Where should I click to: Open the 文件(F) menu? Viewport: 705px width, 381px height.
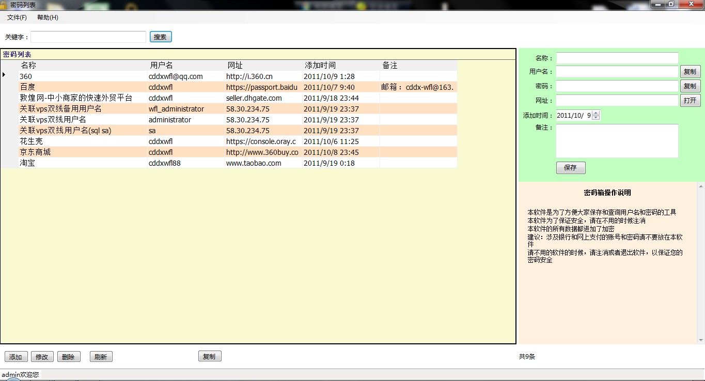point(17,18)
